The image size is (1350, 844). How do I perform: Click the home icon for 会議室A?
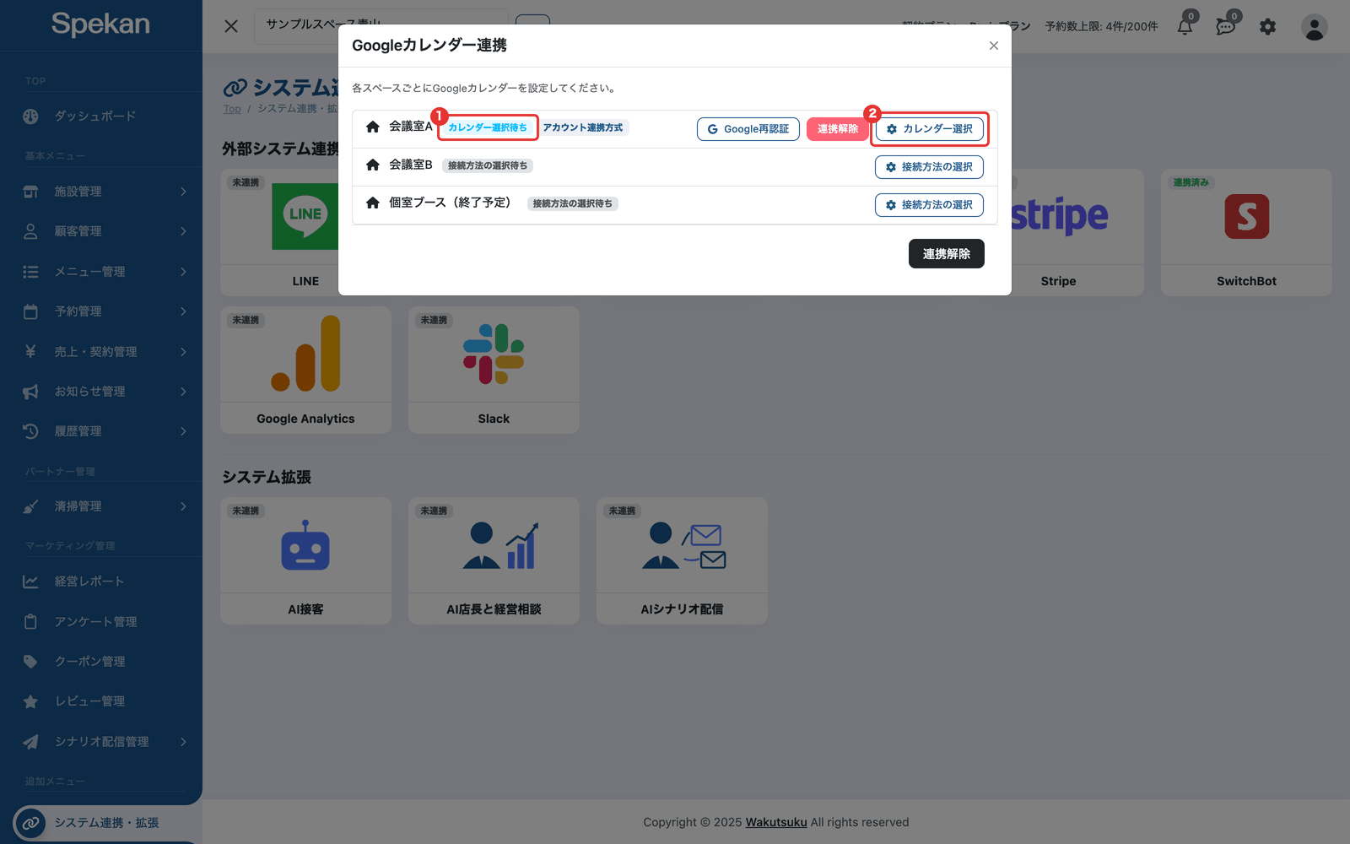[x=373, y=127]
